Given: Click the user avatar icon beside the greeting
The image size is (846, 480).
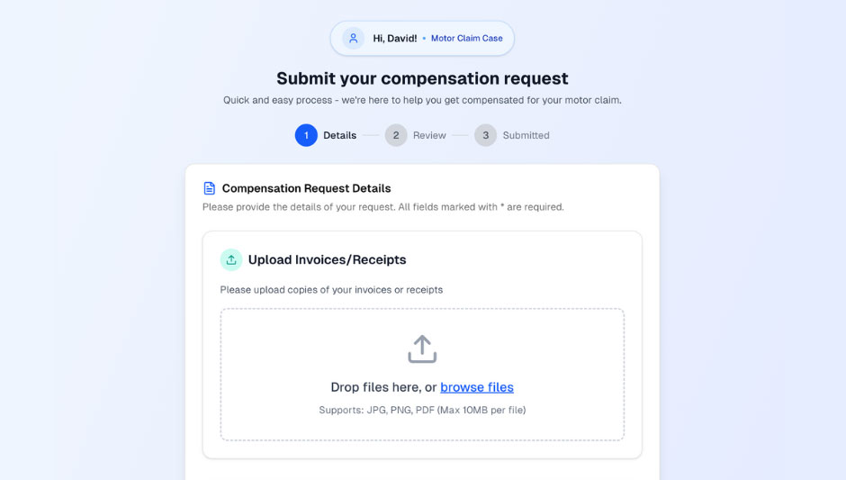Looking at the screenshot, I should (x=353, y=39).
